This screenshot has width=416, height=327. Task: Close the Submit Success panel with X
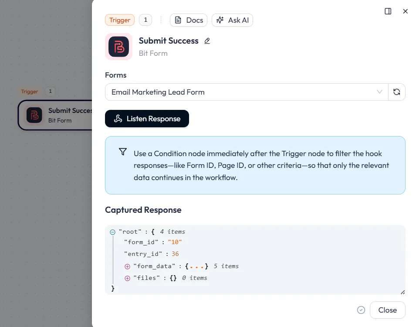405,11
